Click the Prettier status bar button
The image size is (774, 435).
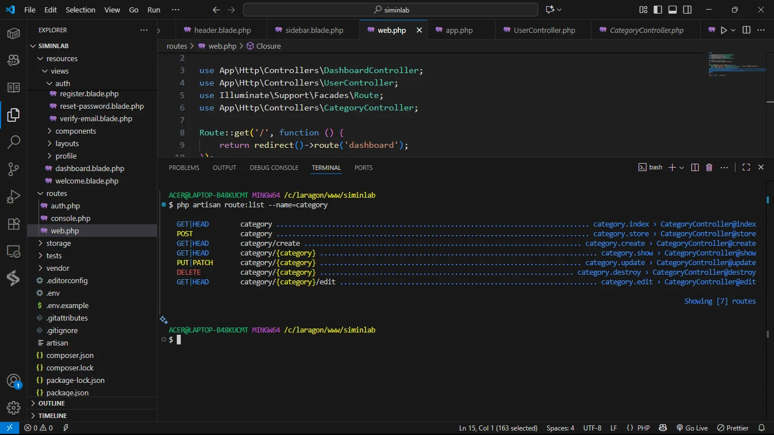coord(733,428)
